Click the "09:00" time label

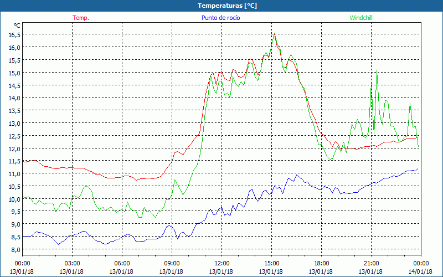[x=172, y=264]
